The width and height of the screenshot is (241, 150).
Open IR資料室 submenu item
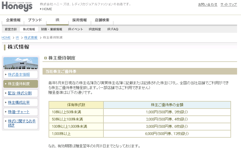click(x=95, y=29)
